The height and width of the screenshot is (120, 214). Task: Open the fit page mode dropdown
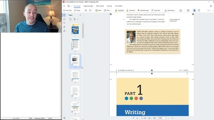pyautogui.click(x=150, y=118)
